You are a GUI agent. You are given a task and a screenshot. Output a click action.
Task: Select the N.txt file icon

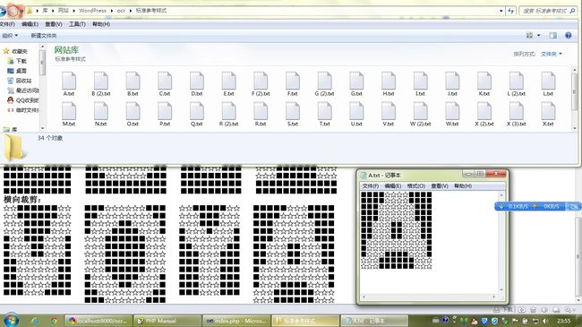click(x=101, y=111)
